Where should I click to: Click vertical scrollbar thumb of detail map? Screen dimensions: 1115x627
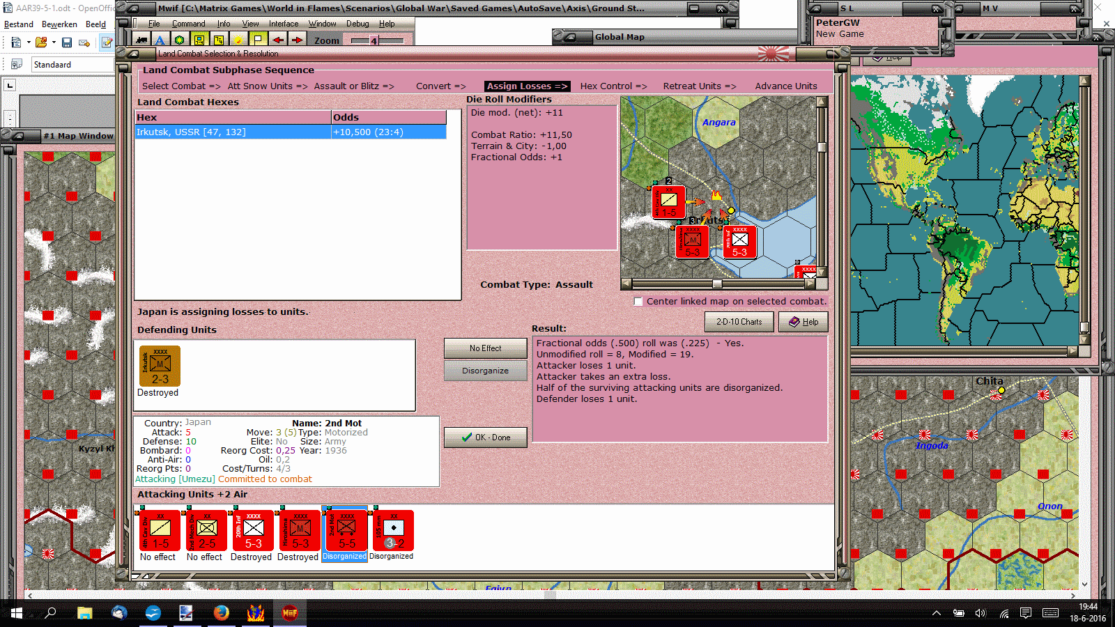click(x=822, y=147)
